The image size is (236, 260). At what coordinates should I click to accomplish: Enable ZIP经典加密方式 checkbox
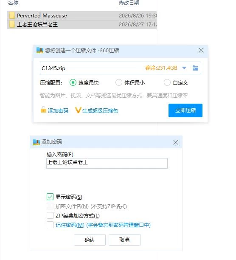coord(50,215)
